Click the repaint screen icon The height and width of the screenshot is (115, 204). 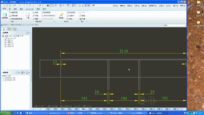tap(60, 5)
